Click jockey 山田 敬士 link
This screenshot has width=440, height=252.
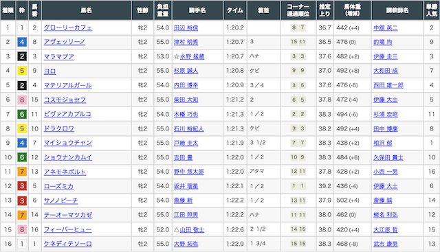[192, 229]
